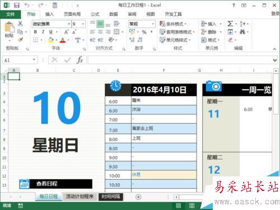Open fill color dropdown arrow
The image size is (280, 210).
click(57, 40)
